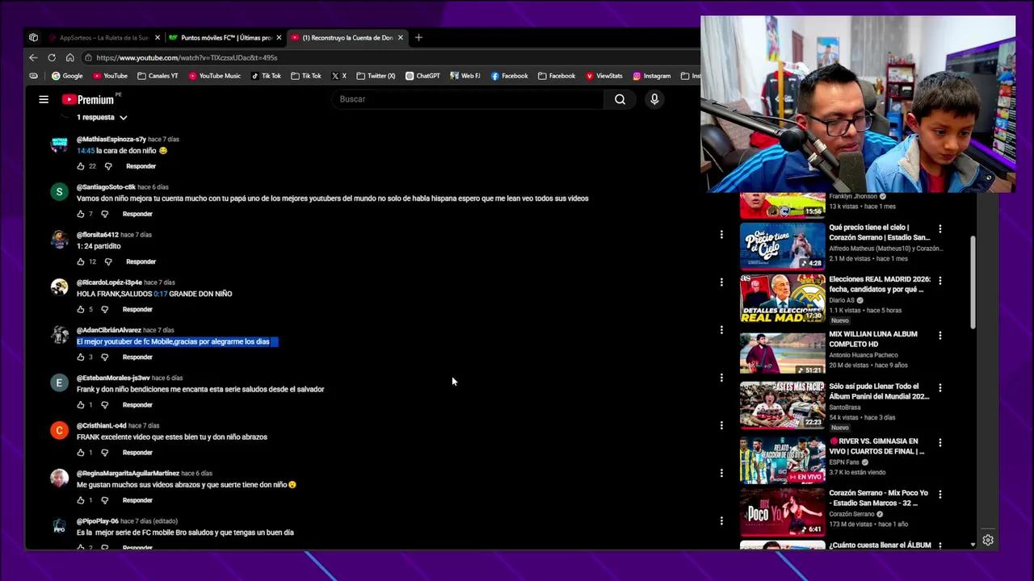
Task: Reply to SantiagoSoto-c8k comment
Action: pos(137,214)
